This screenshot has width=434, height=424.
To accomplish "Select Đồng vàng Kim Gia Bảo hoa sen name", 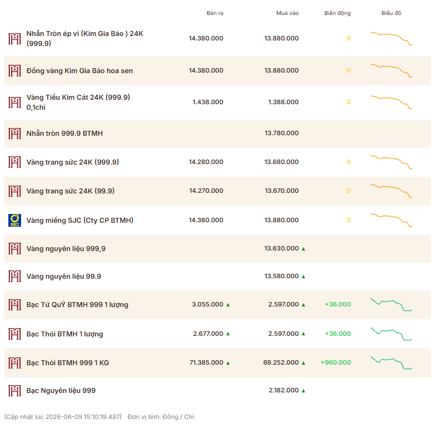I will pos(79,71).
